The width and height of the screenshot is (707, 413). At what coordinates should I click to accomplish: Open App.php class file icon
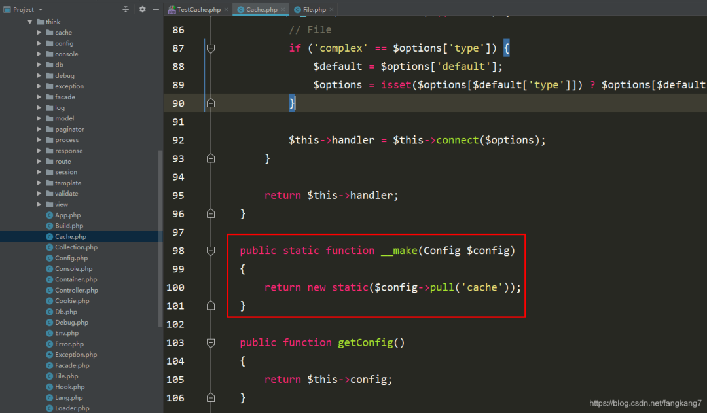(x=50, y=215)
